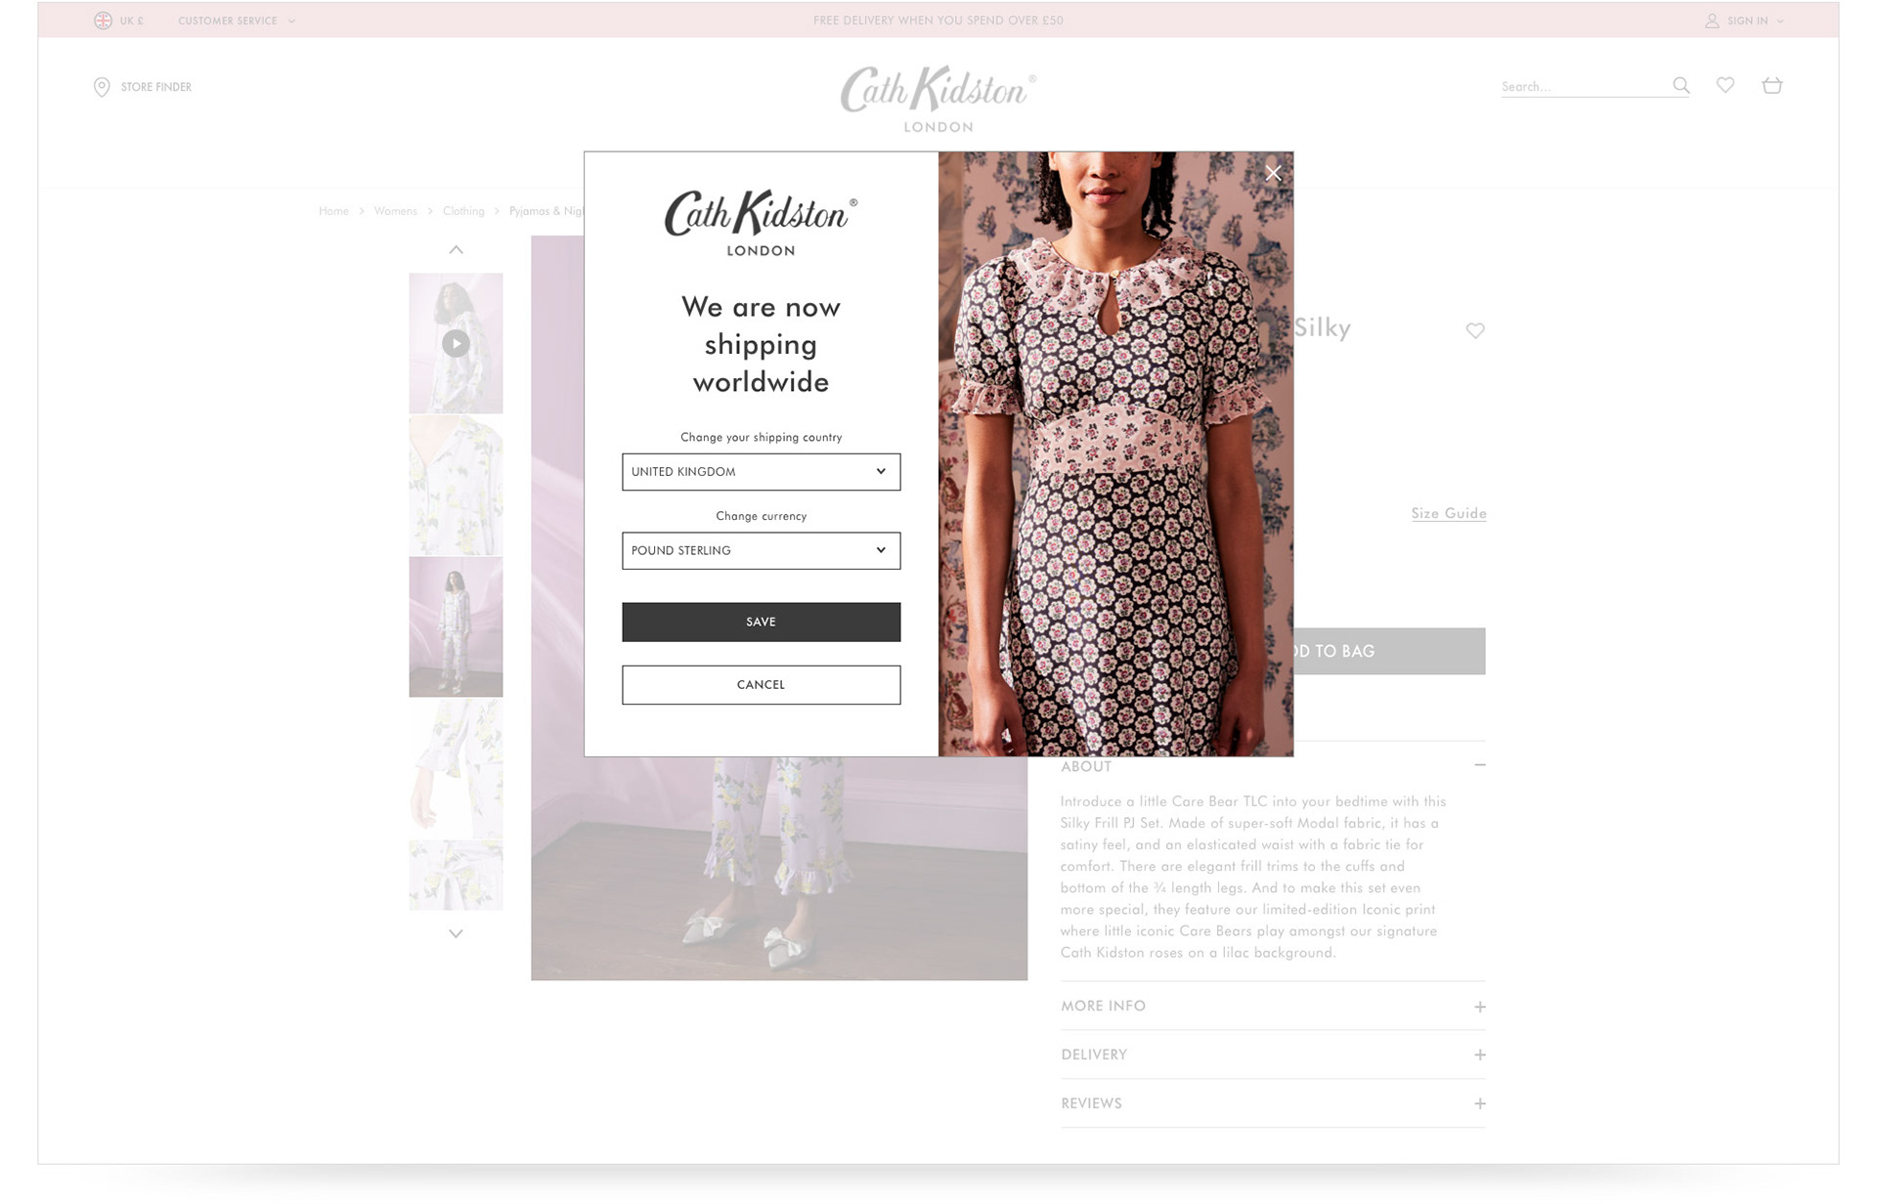The image size is (1877, 1204).
Task: Click the Cancel button in popup
Action: click(761, 684)
